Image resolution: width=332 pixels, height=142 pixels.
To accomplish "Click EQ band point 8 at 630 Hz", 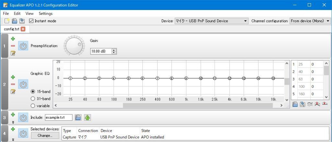I will (x=172, y=78).
